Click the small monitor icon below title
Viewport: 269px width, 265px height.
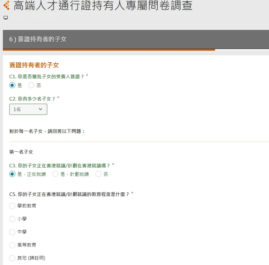click(x=5, y=17)
